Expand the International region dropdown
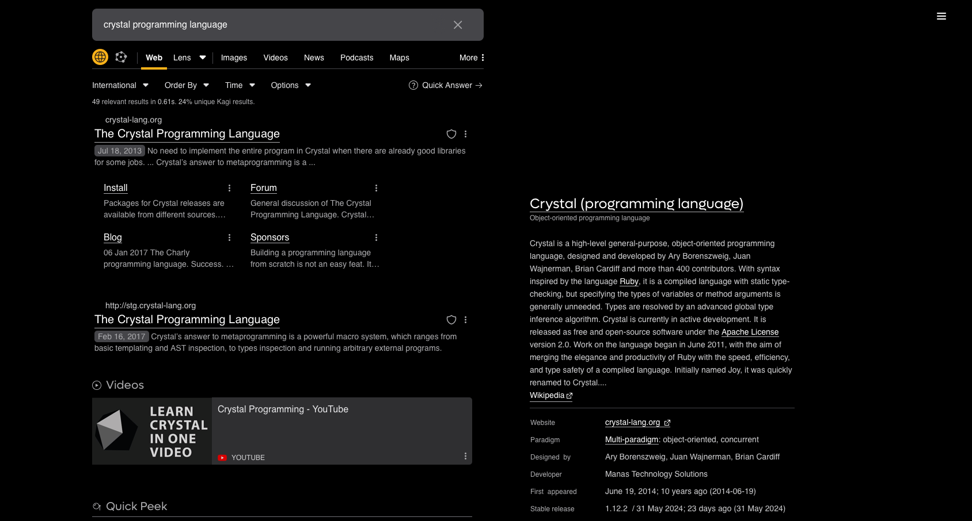The height and width of the screenshot is (521, 972). [120, 85]
